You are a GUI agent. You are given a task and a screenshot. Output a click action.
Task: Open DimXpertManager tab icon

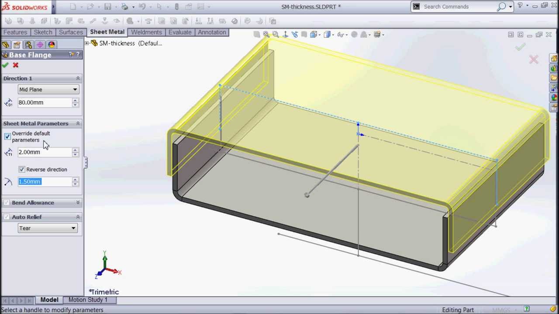point(40,44)
